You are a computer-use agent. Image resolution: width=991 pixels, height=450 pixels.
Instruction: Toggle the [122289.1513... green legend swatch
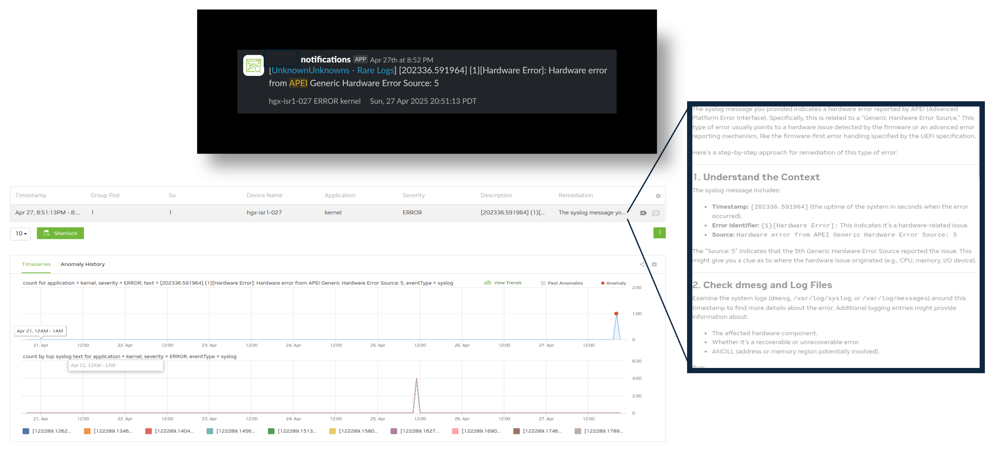pyautogui.click(x=271, y=431)
